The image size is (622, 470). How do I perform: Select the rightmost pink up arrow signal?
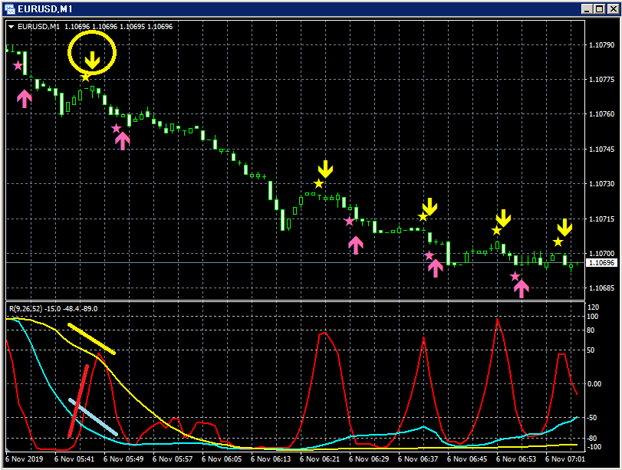(x=522, y=288)
